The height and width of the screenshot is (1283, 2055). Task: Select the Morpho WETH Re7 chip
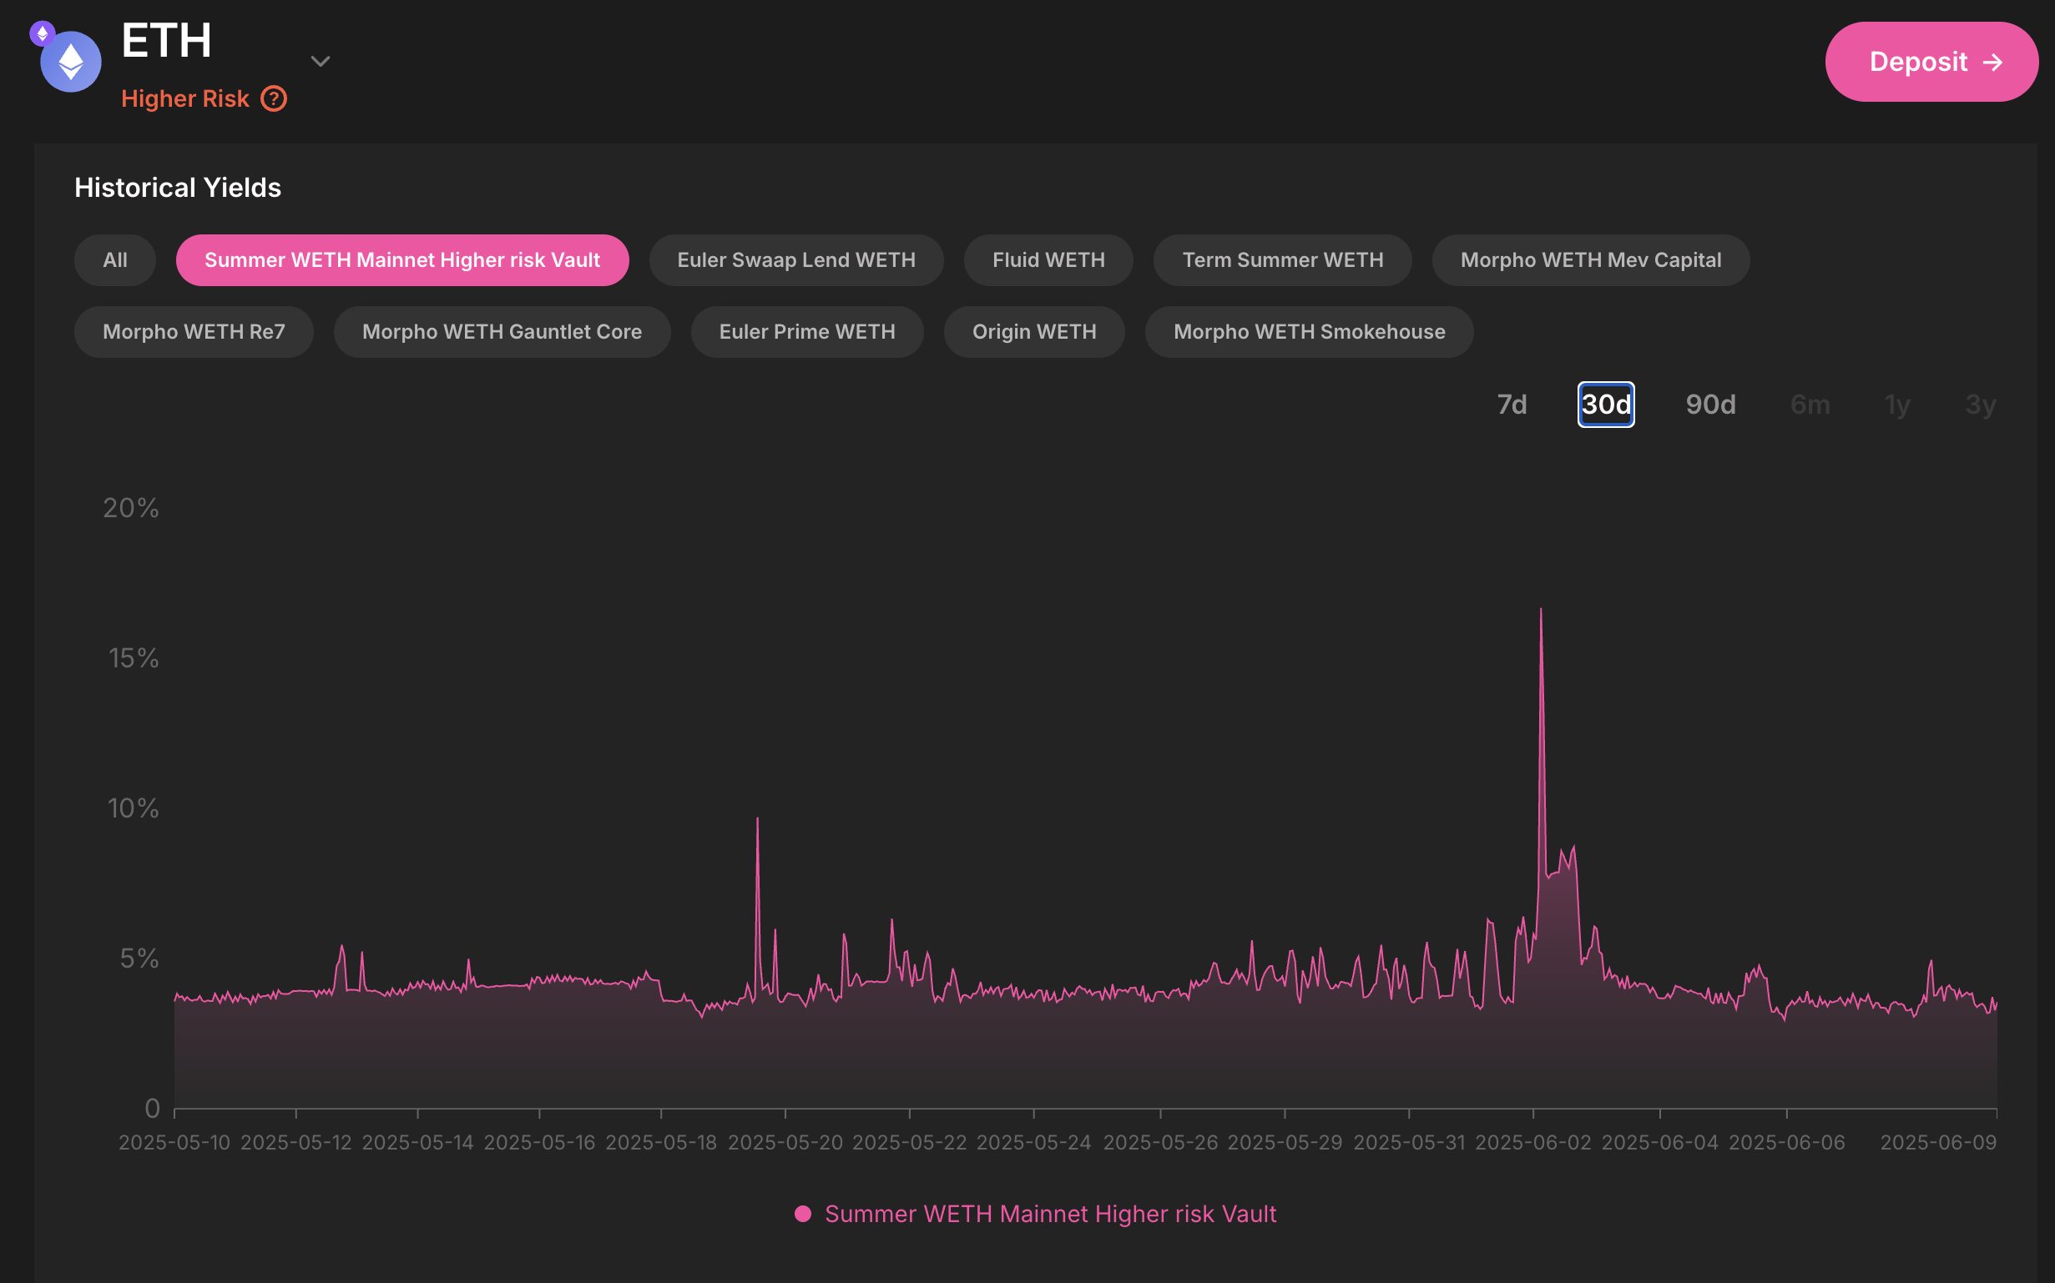point(194,332)
